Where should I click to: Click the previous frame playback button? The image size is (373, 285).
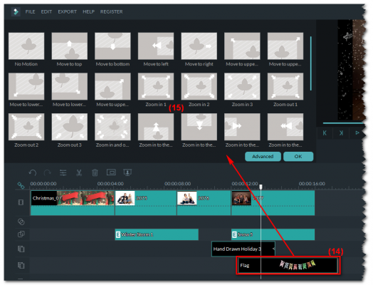tap(325, 133)
